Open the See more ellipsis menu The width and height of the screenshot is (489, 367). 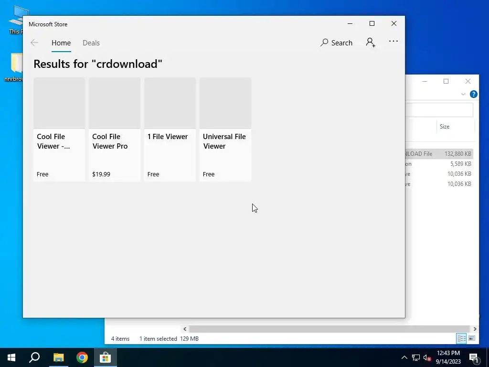click(393, 41)
